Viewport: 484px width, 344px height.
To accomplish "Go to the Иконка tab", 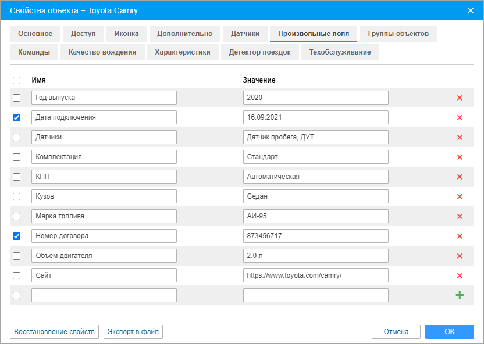I will [127, 34].
